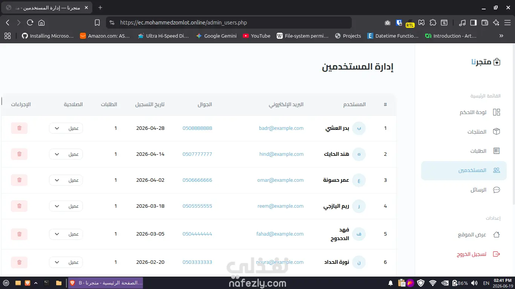The width and height of the screenshot is (515, 289).
Task: Toggle the browser sidebar panel
Action: point(474,23)
